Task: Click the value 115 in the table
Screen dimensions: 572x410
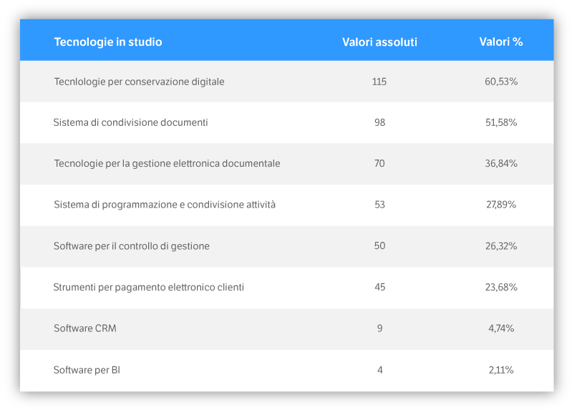Action: click(x=379, y=82)
